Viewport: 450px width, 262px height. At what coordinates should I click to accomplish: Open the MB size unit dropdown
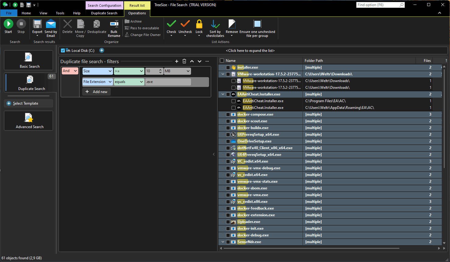point(177,71)
